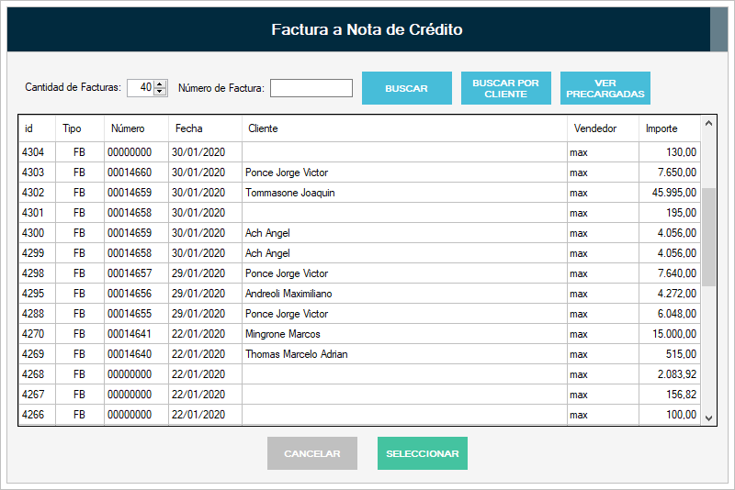The height and width of the screenshot is (490, 735).
Task: Decrease Cantidad de Facturas with down arrow
Action: pos(160,91)
